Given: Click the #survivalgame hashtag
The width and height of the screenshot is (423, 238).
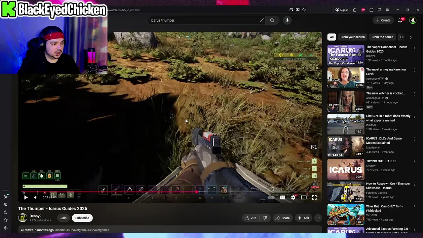Looking at the screenshot, I should click(x=76, y=230).
